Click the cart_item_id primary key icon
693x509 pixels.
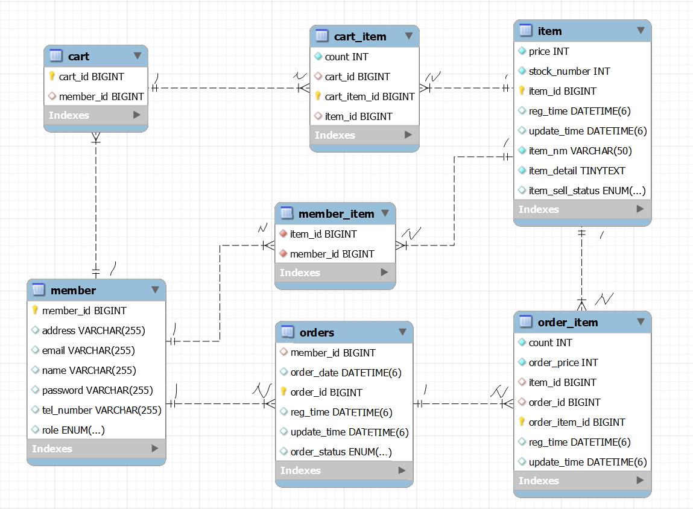click(318, 96)
